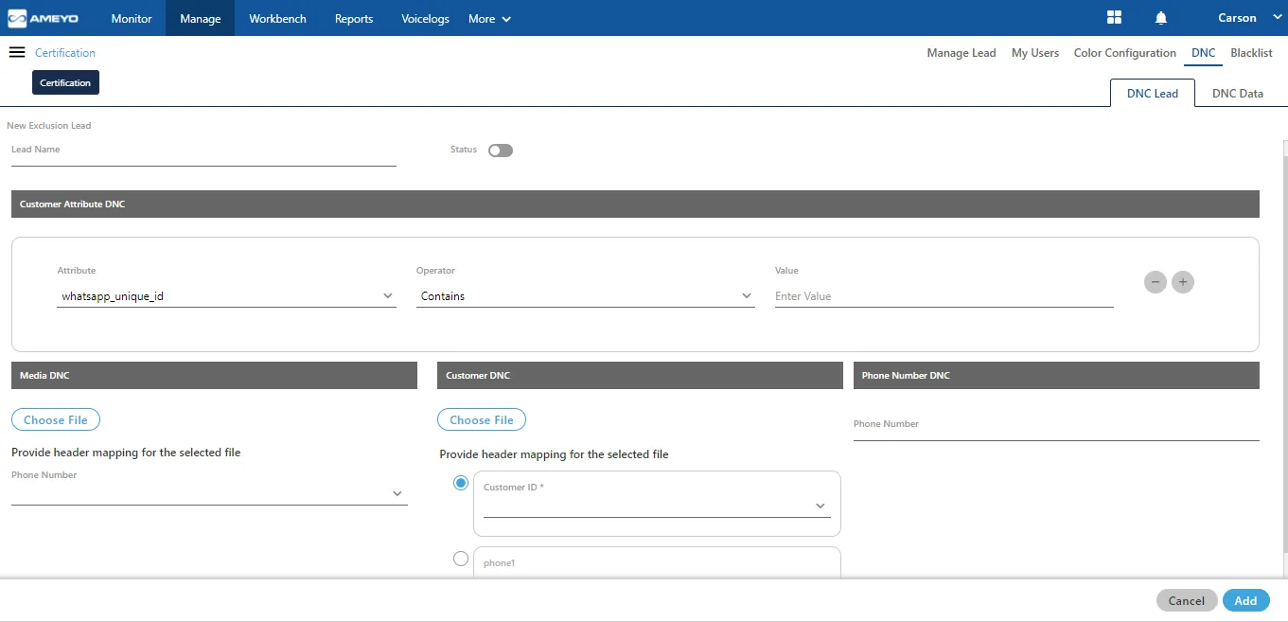Viewport: 1288px width, 622px height.
Task: Open the hamburger menu icon
Action: pos(17,52)
